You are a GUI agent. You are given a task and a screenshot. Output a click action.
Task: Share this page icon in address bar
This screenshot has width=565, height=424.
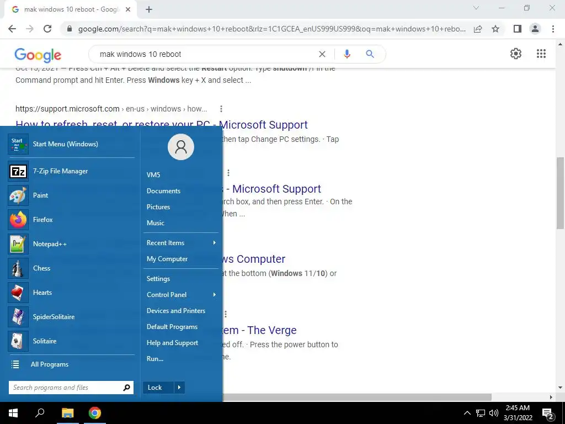478,29
